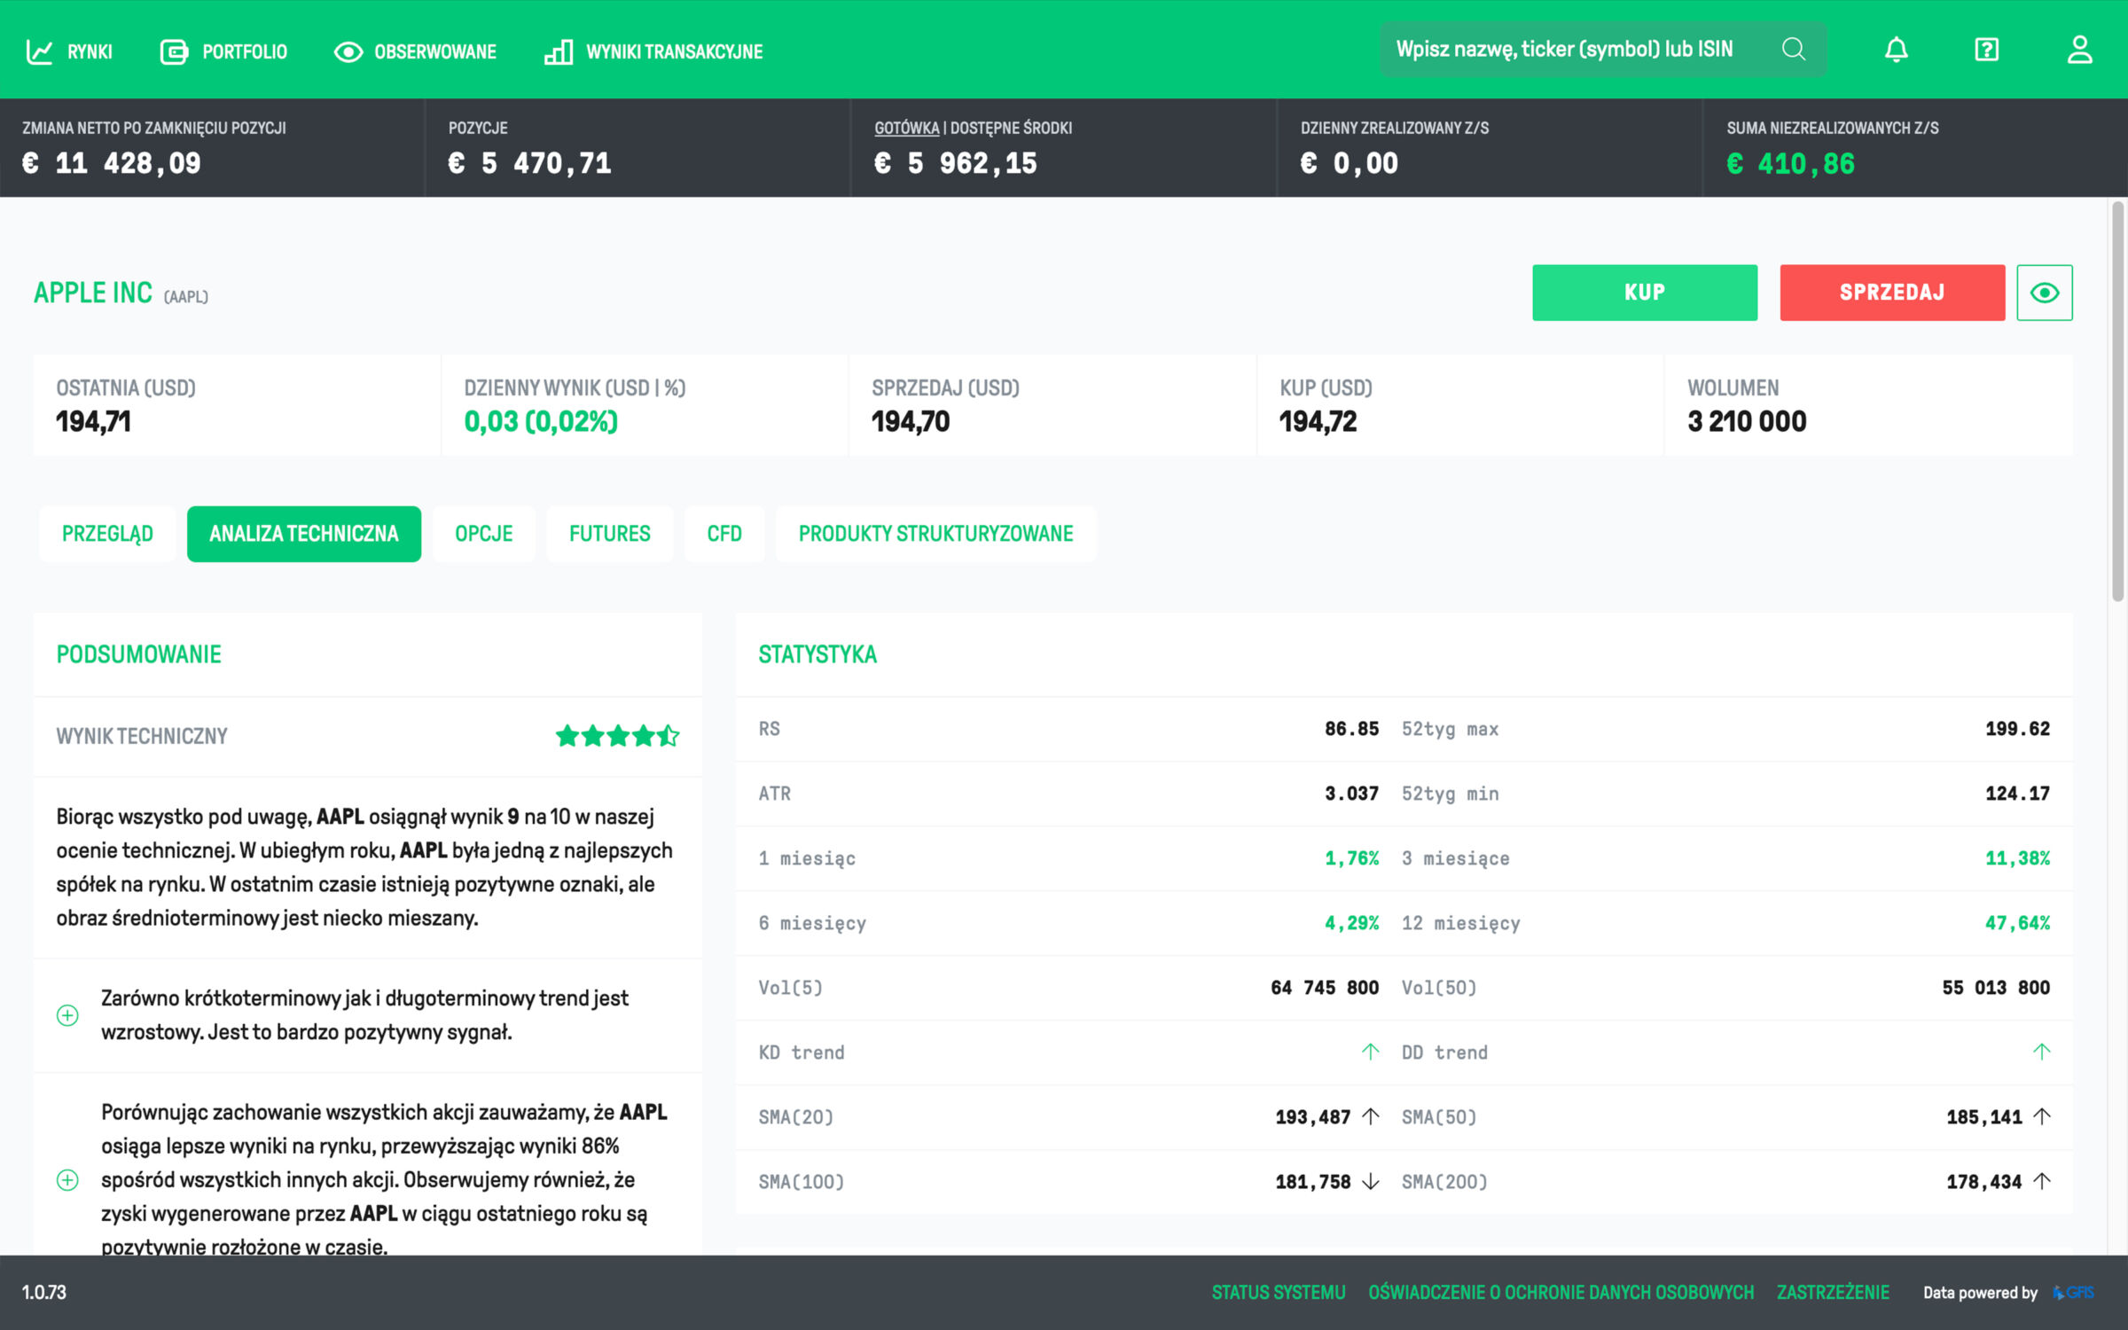Focus the ticker or ISIN search field
The image size is (2128, 1330).
point(1603,49)
